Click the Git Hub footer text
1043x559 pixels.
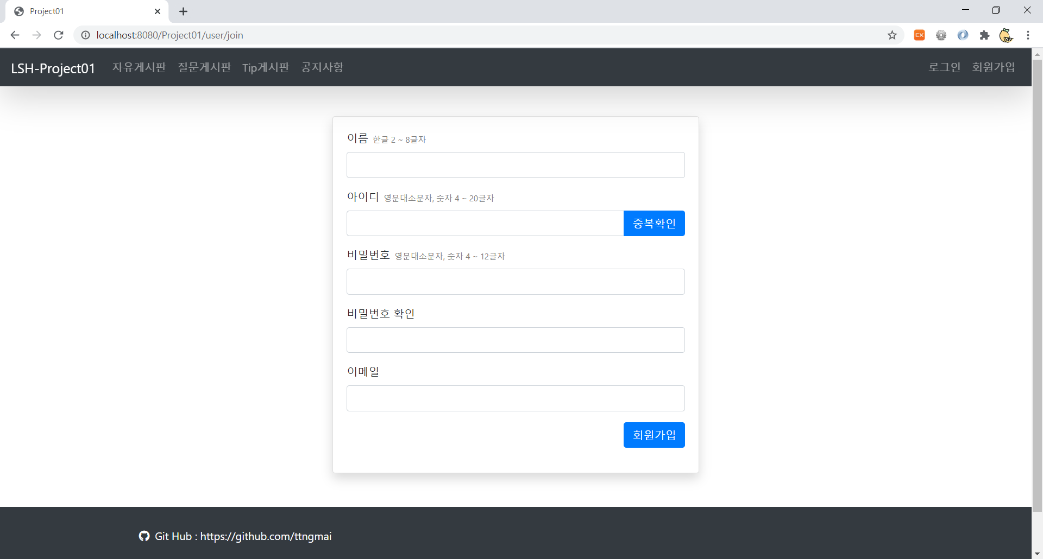(243, 536)
